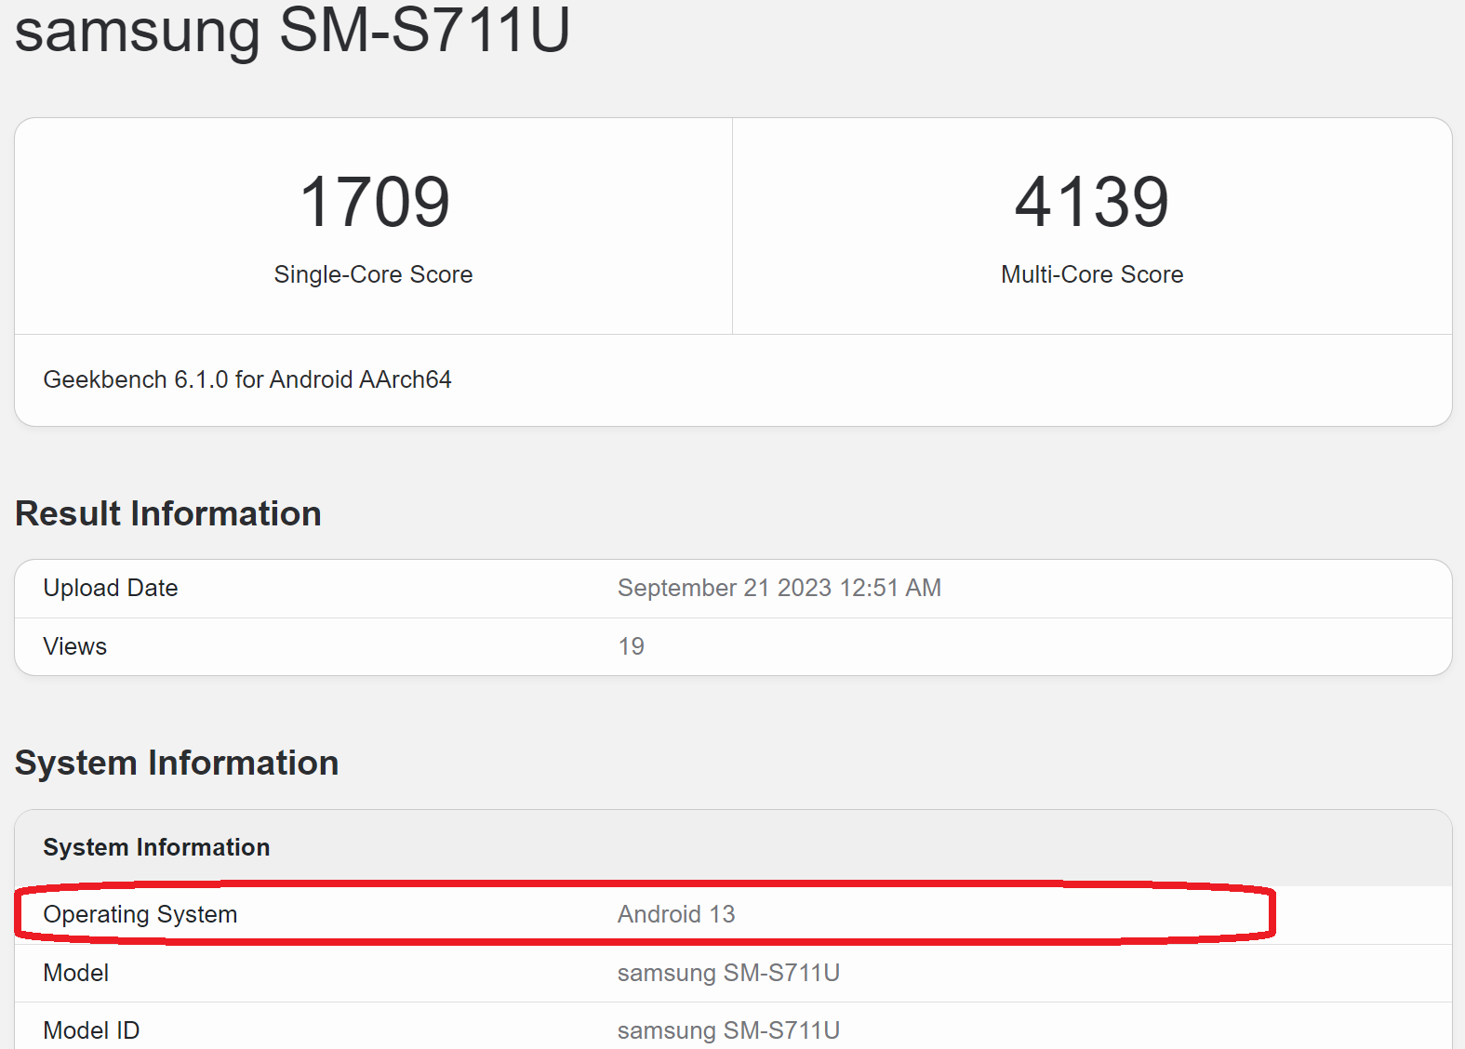1465x1049 pixels.
Task: Click the System Information table header row
Action: pyautogui.click(x=156, y=847)
